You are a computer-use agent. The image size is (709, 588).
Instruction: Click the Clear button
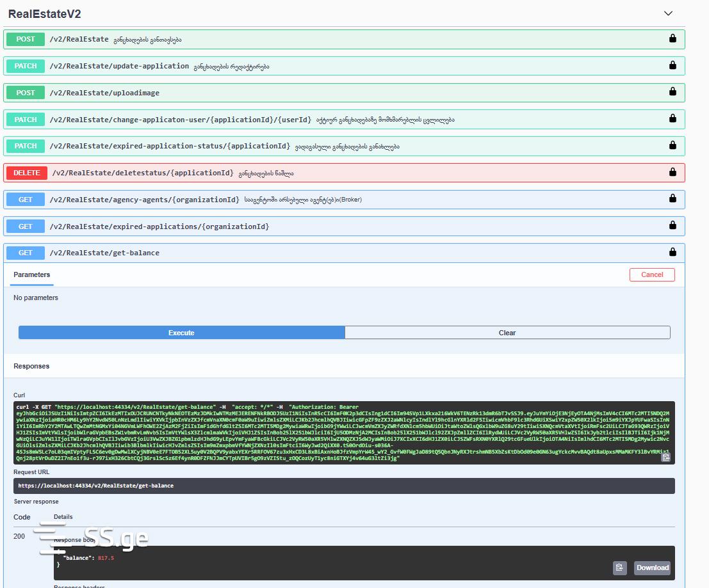tap(507, 333)
